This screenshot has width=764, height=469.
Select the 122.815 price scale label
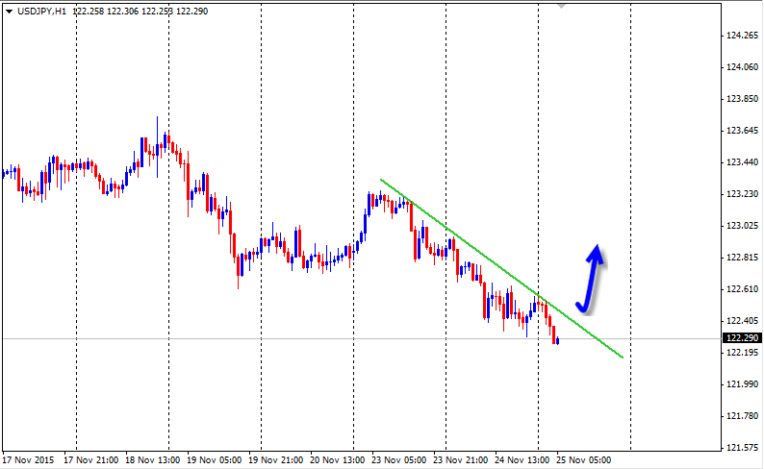coord(743,258)
